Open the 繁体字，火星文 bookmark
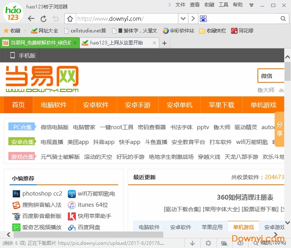Screen dimensions: 291x248 coord(135,30)
